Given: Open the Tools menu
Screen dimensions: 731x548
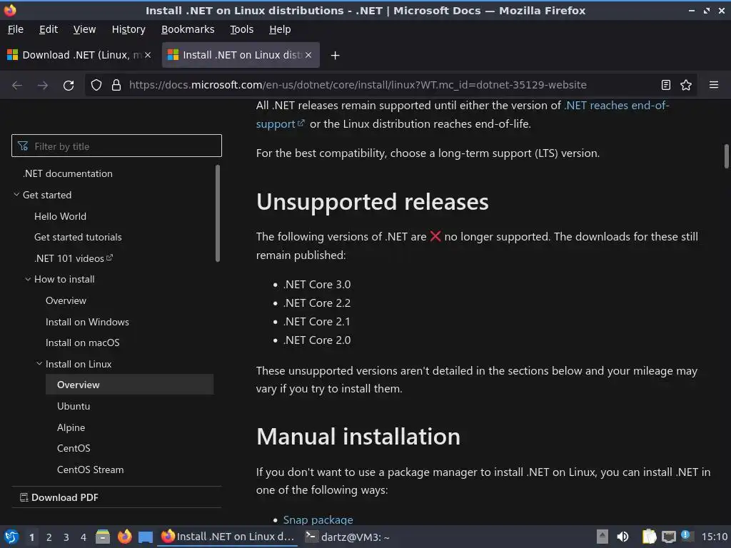Looking at the screenshot, I should [241, 29].
